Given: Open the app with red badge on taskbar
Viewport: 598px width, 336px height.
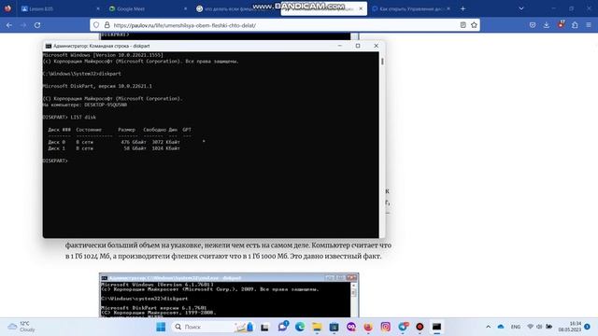Looking at the screenshot, I should click(403, 327).
